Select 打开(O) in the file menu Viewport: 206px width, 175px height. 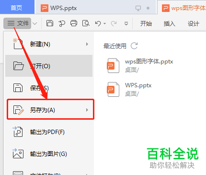pos(49,66)
